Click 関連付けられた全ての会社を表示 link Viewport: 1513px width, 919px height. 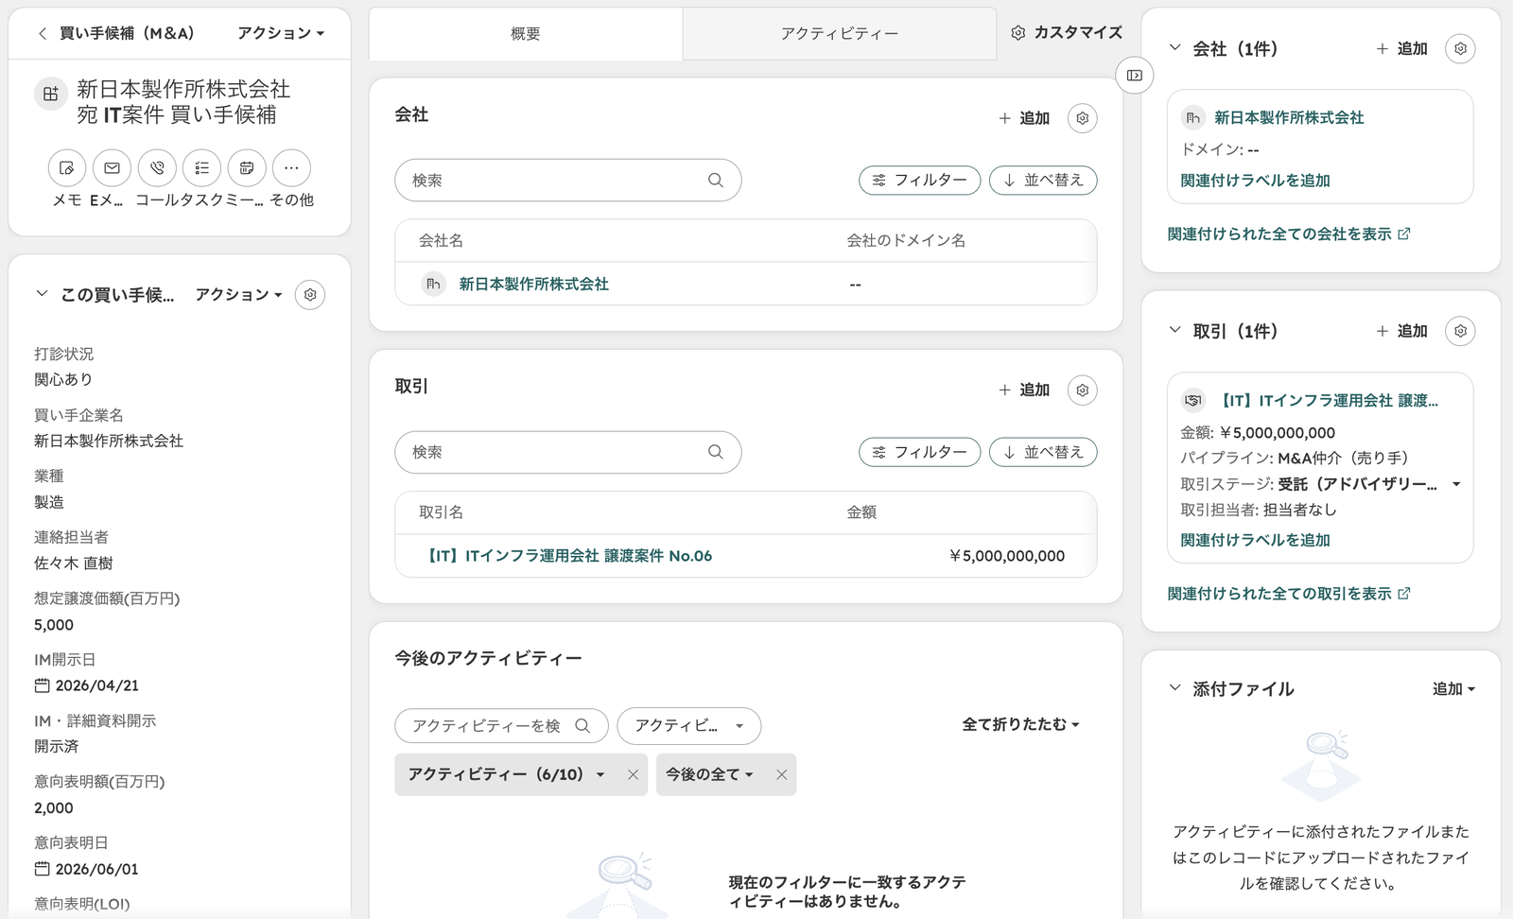tap(1289, 234)
